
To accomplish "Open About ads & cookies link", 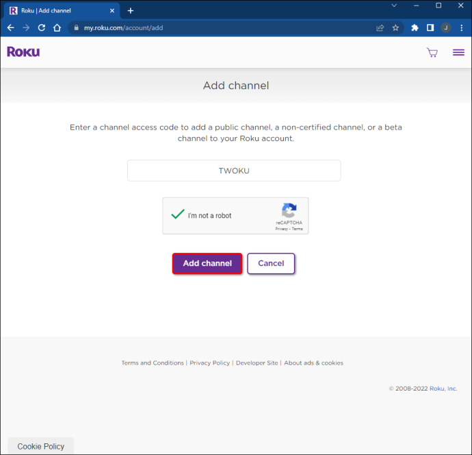I will 314,362.
